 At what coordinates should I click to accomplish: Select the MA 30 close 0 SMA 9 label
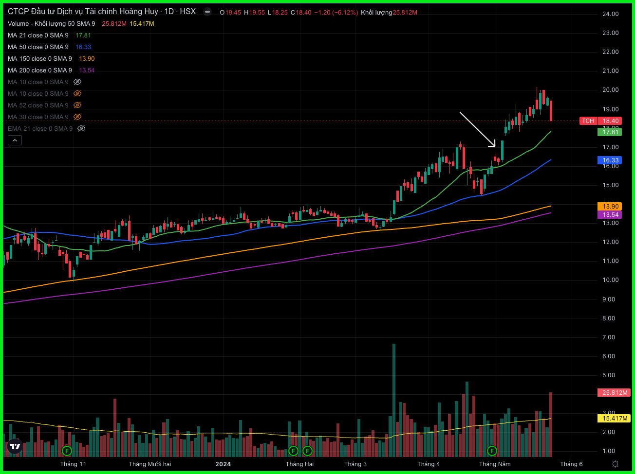click(38, 117)
